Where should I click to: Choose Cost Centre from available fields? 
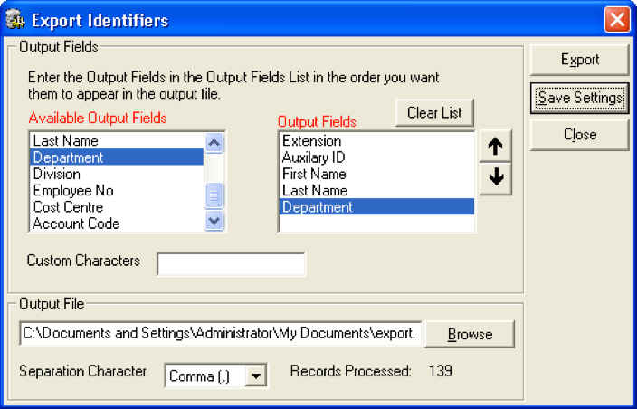pyautogui.click(x=117, y=207)
